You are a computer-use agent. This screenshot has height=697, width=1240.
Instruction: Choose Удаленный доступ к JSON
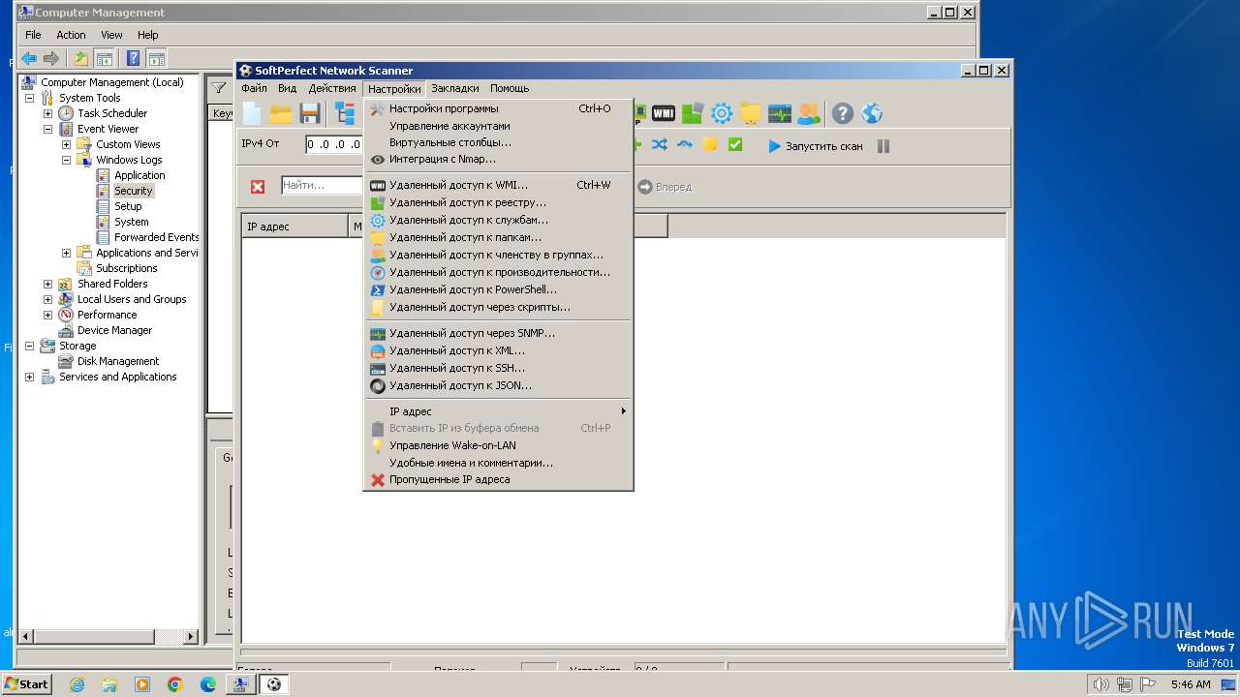pyautogui.click(x=498, y=385)
